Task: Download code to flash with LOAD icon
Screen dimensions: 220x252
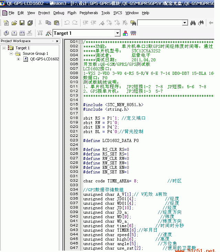Action: click(x=40, y=33)
